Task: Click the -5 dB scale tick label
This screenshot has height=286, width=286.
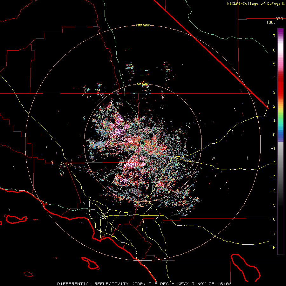Action: point(273,205)
